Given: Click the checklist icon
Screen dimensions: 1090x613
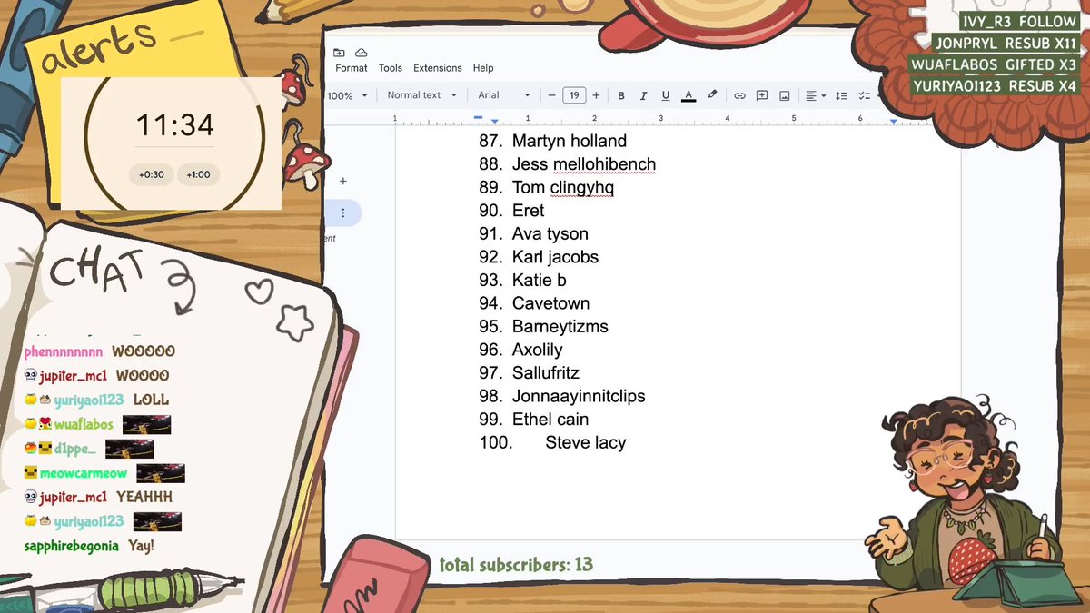Looking at the screenshot, I should (x=864, y=95).
